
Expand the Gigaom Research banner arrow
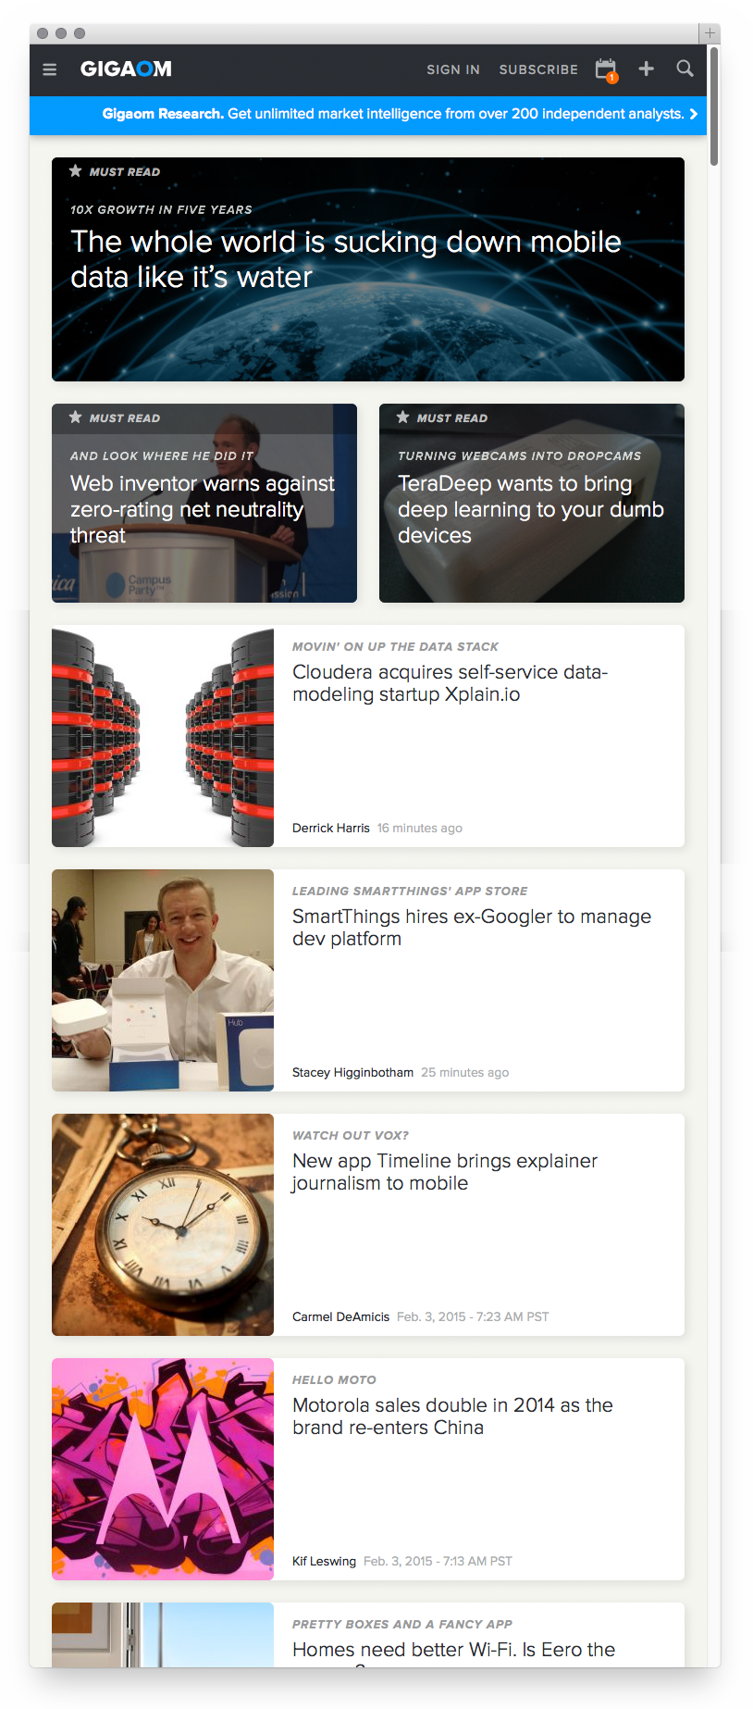[x=693, y=114]
